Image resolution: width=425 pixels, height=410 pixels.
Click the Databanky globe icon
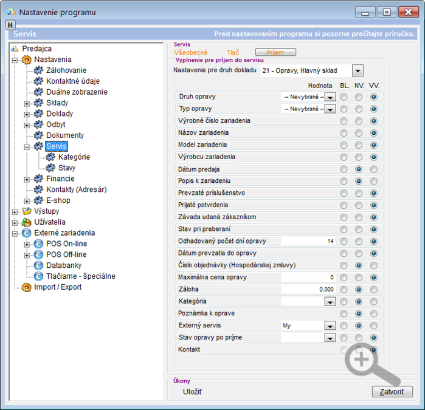click(x=38, y=265)
